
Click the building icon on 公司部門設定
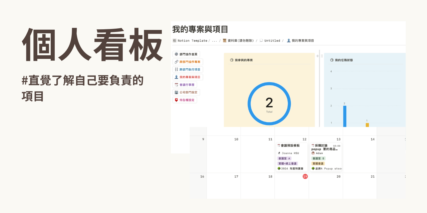click(x=176, y=92)
